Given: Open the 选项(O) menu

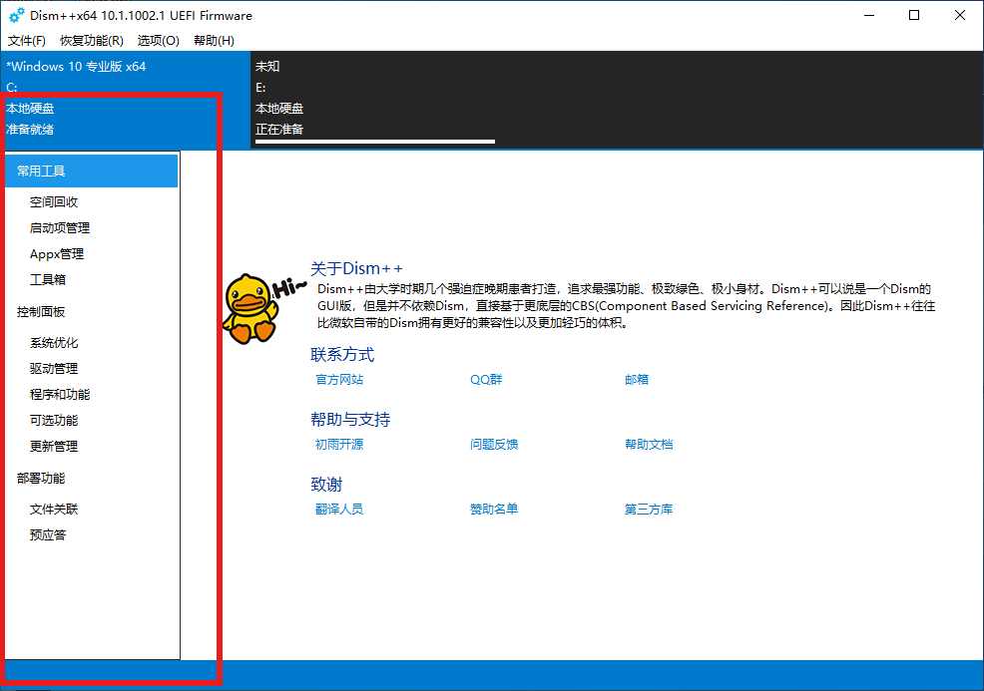Looking at the screenshot, I should (x=158, y=41).
